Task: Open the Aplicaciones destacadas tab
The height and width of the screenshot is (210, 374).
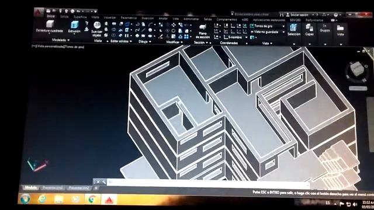Action: 269,20
